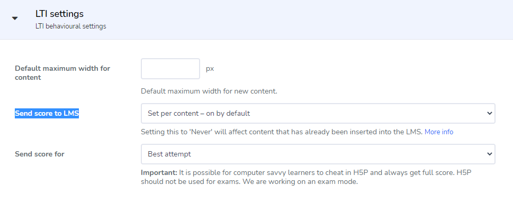Click the LTI settings heading
513x203 pixels.
point(59,14)
